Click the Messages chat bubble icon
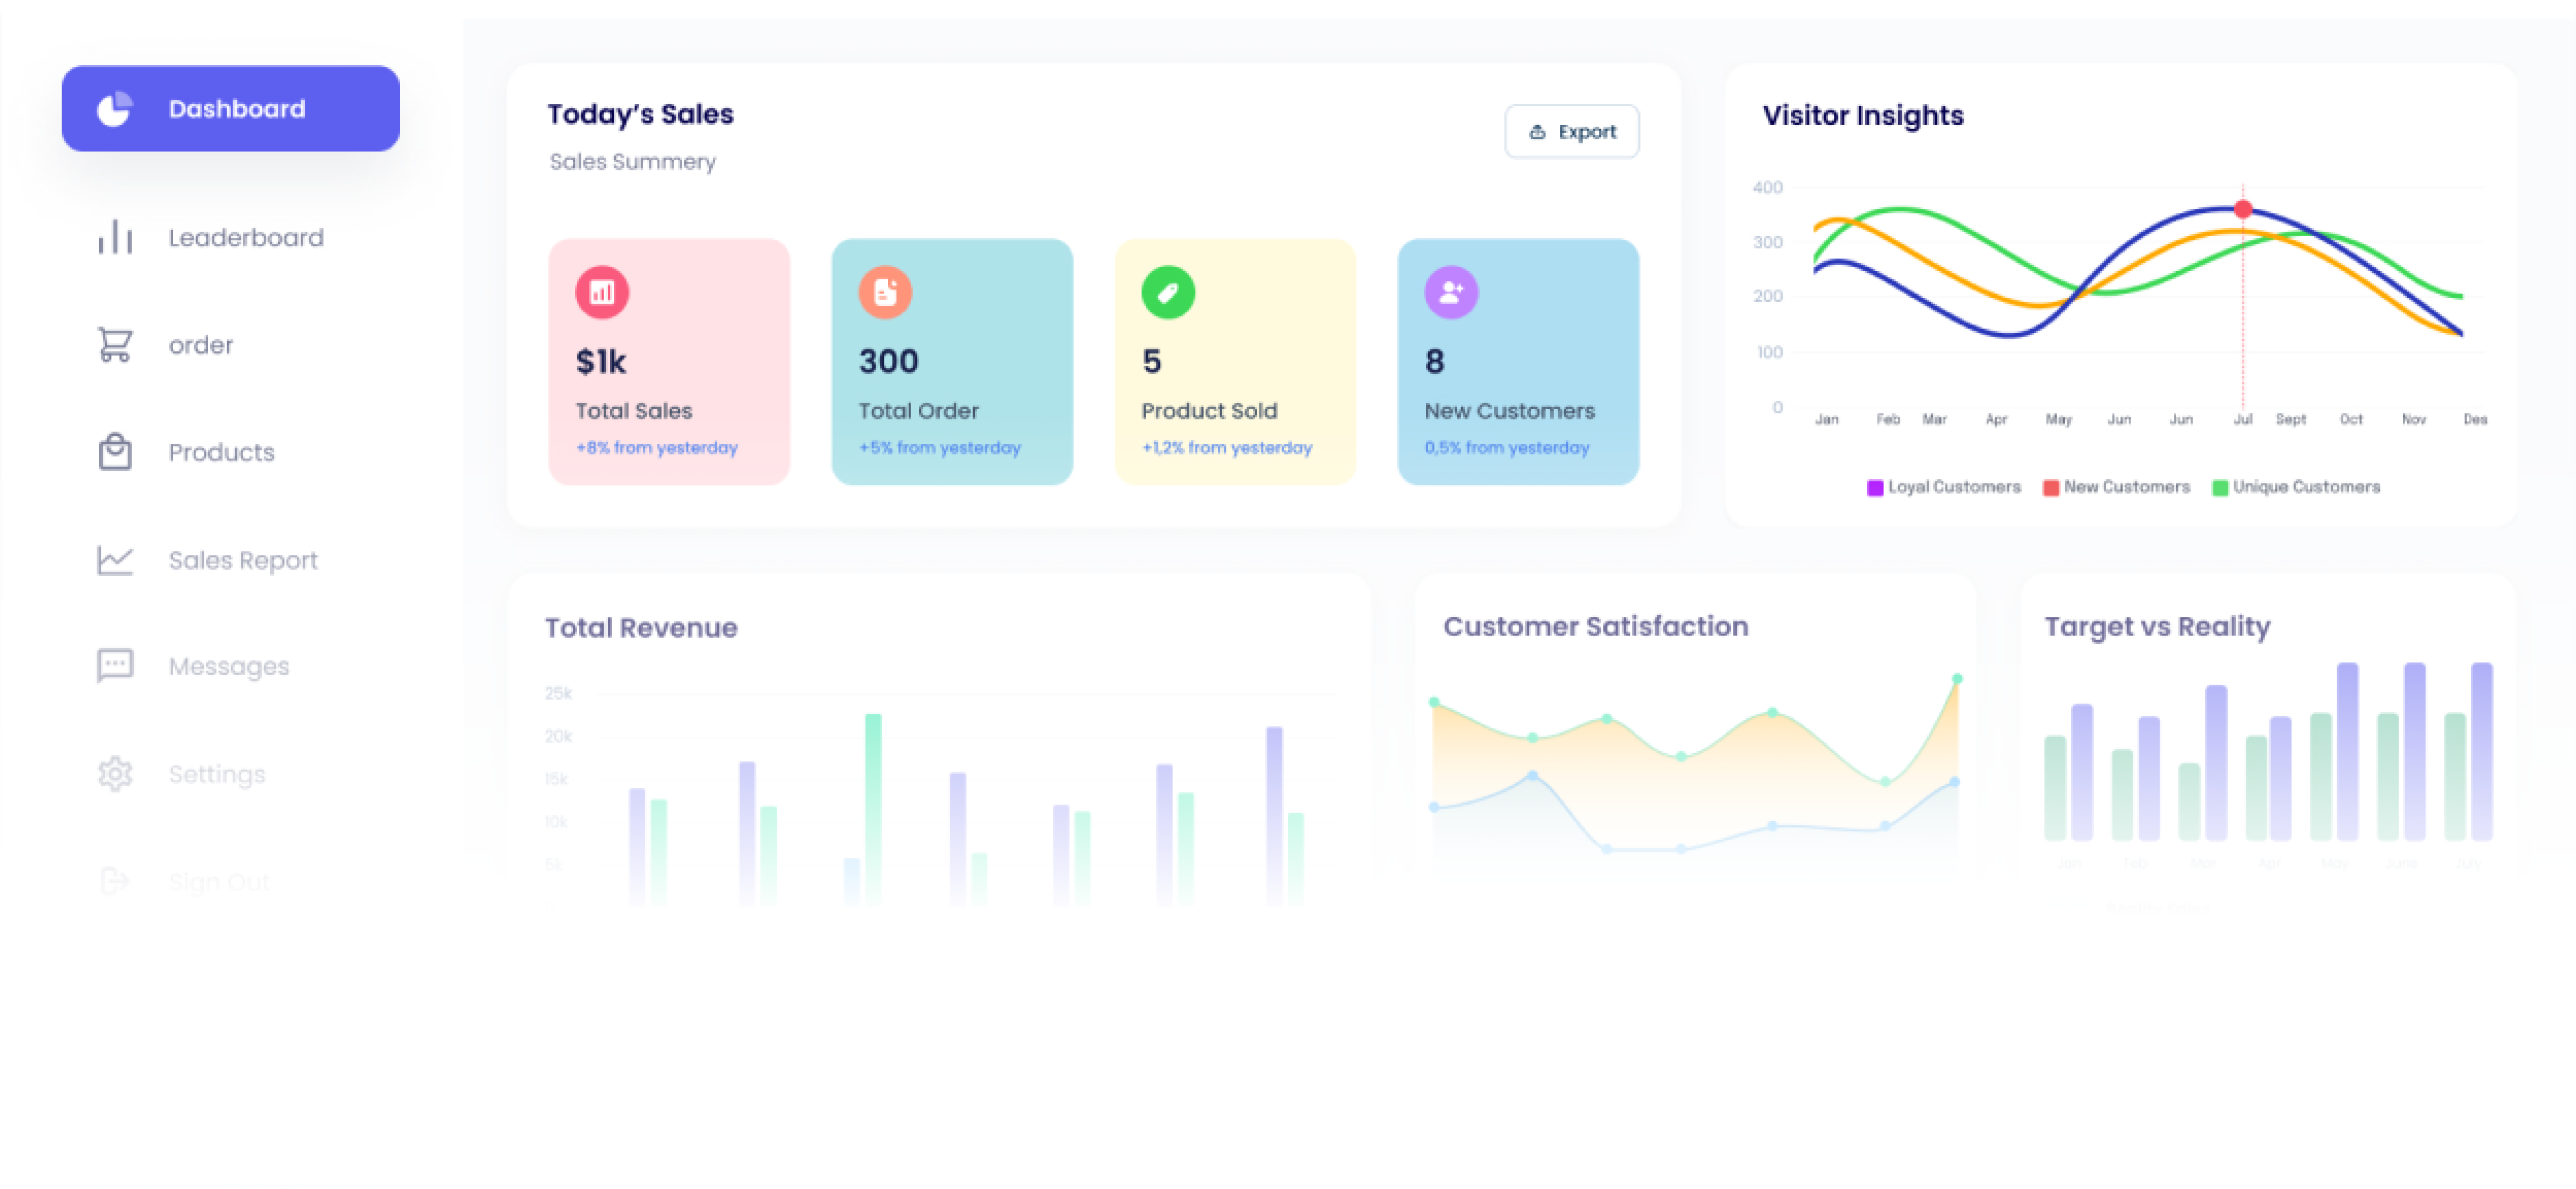 (115, 666)
